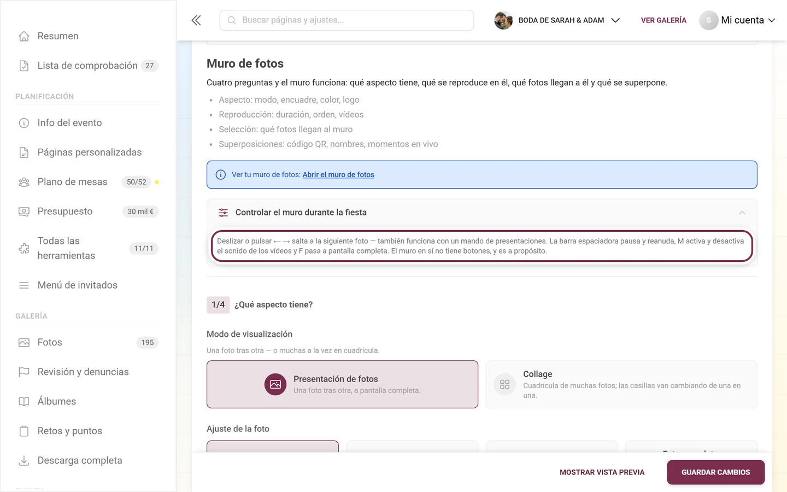This screenshot has height=492, width=787.
Task: Select Presentación de fotos display mode
Action: pos(342,384)
